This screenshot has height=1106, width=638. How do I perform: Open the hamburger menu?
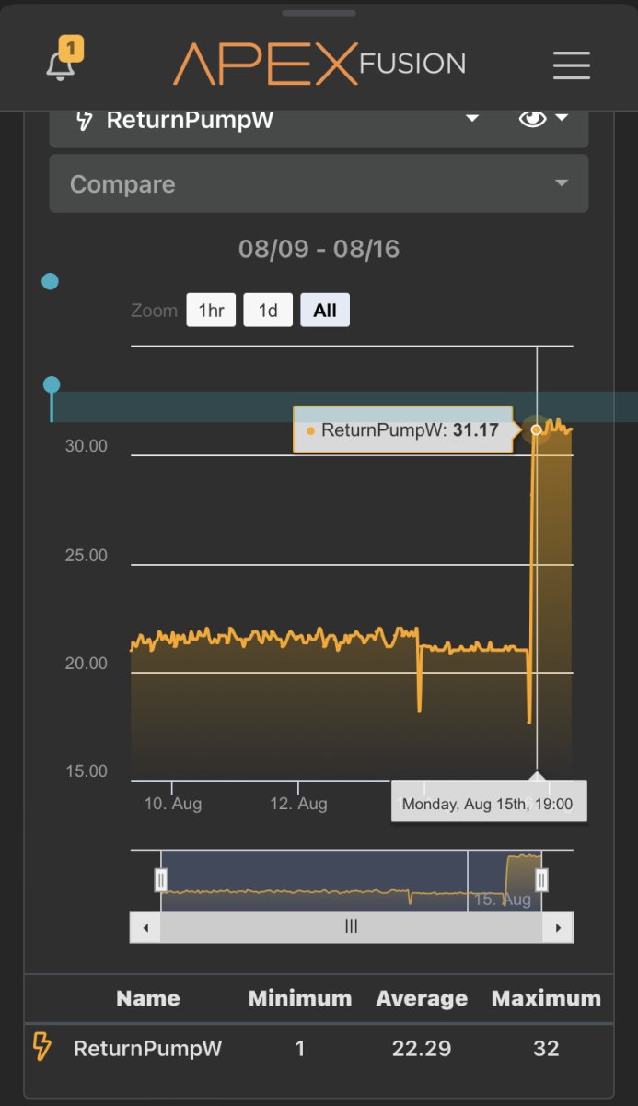(571, 65)
